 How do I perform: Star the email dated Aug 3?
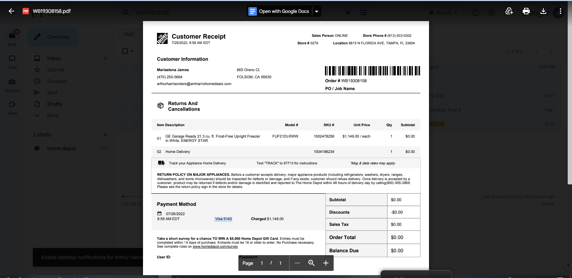pos(136,95)
